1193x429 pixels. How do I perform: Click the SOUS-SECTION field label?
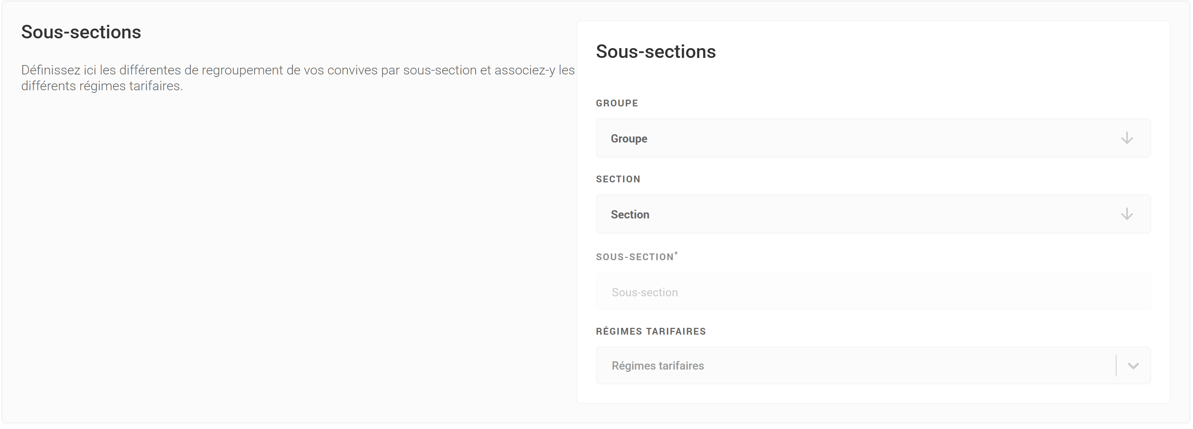(635, 257)
